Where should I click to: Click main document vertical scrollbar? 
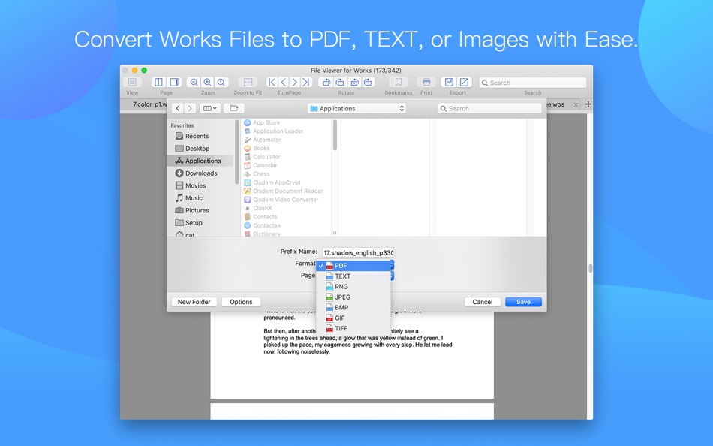(x=590, y=268)
